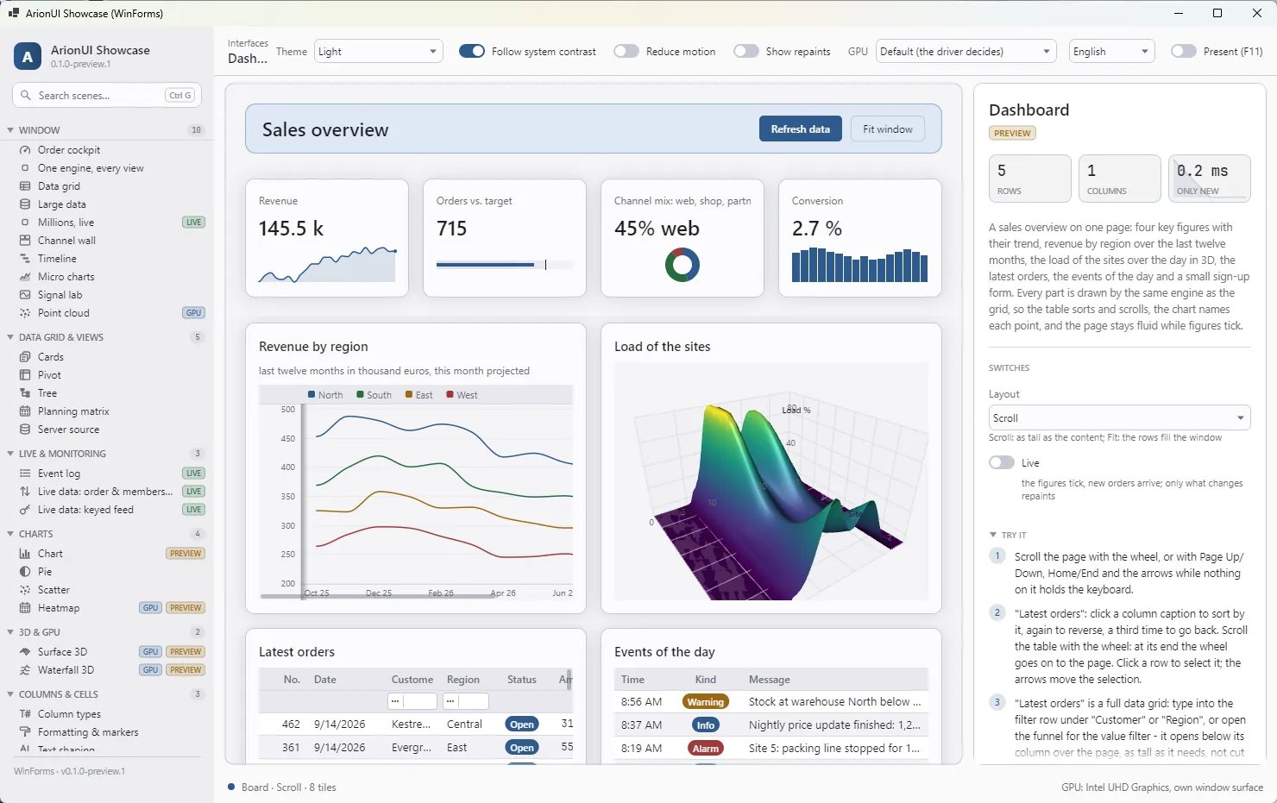Click the Refresh data button
This screenshot has width=1277, height=803.
801,129
